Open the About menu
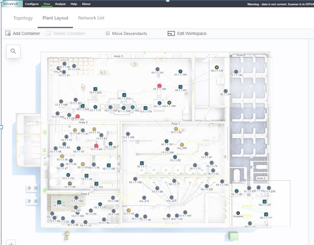 click(x=86, y=4)
